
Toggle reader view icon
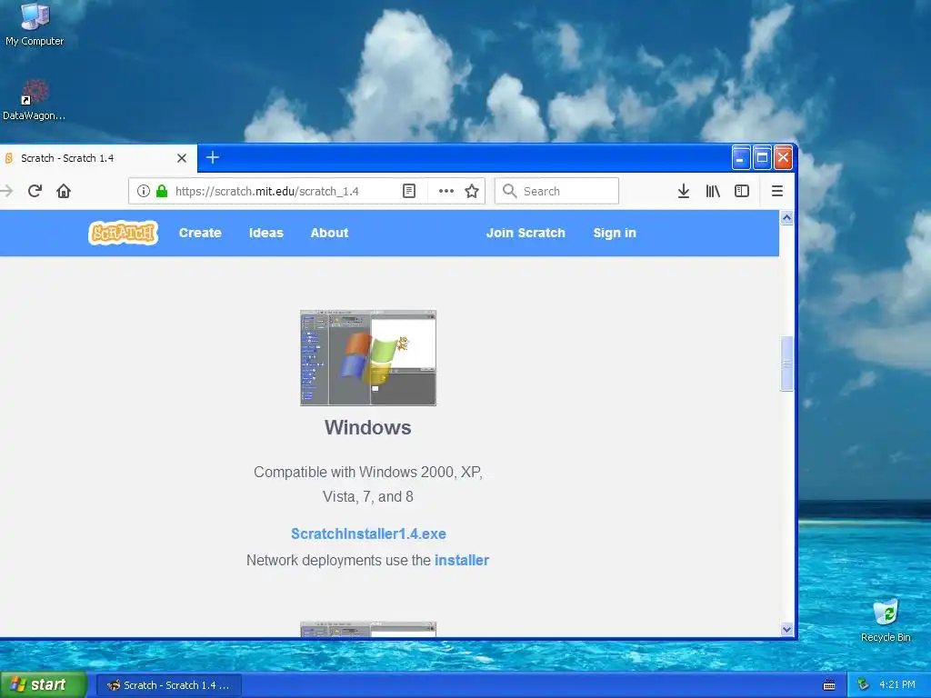(409, 191)
